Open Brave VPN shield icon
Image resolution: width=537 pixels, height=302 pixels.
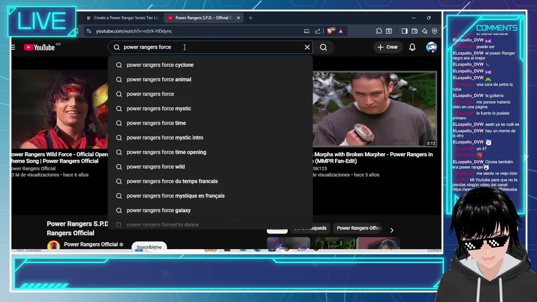[x=434, y=31]
